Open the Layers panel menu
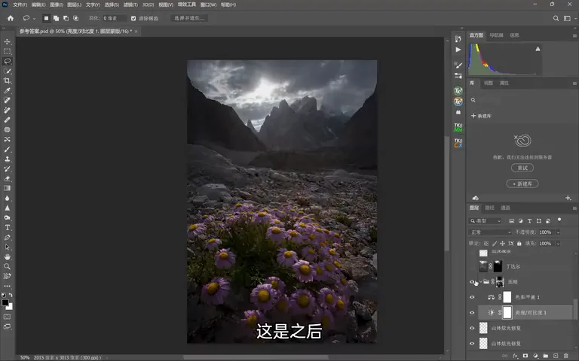 coord(574,208)
